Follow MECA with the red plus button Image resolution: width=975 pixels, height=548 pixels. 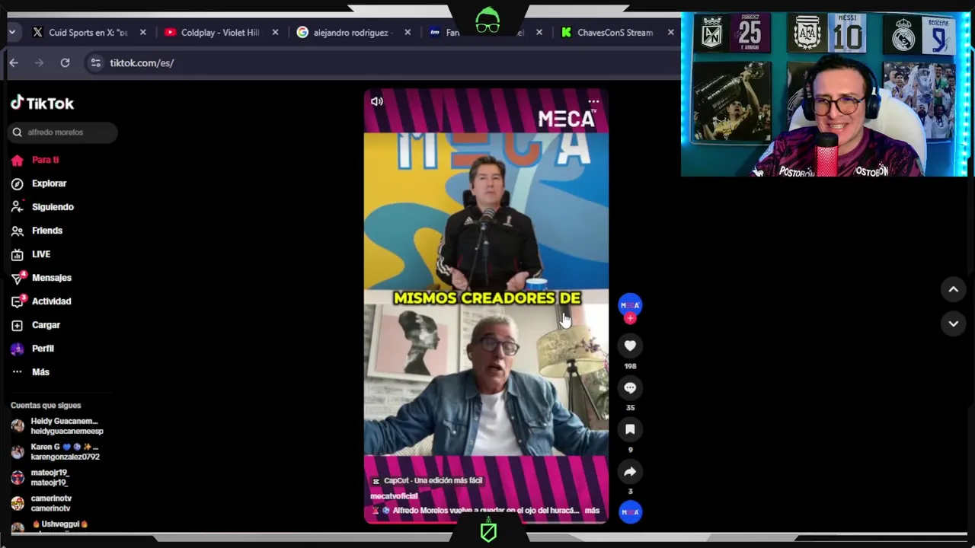630,318
